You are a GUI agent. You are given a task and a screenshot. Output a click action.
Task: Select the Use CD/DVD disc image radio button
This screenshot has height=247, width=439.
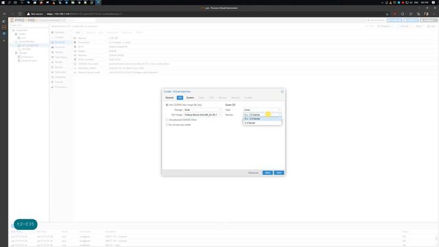[x=167, y=105]
